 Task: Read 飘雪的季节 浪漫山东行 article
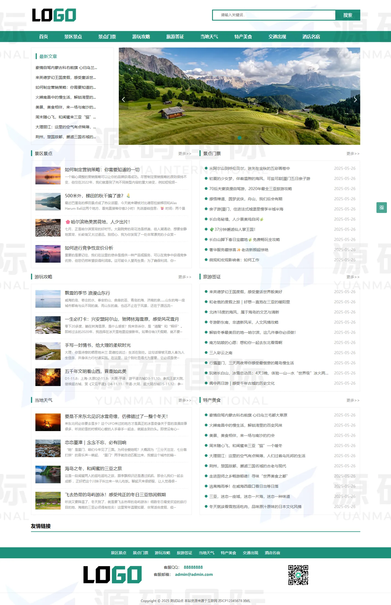pyautogui.click(x=88, y=293)
